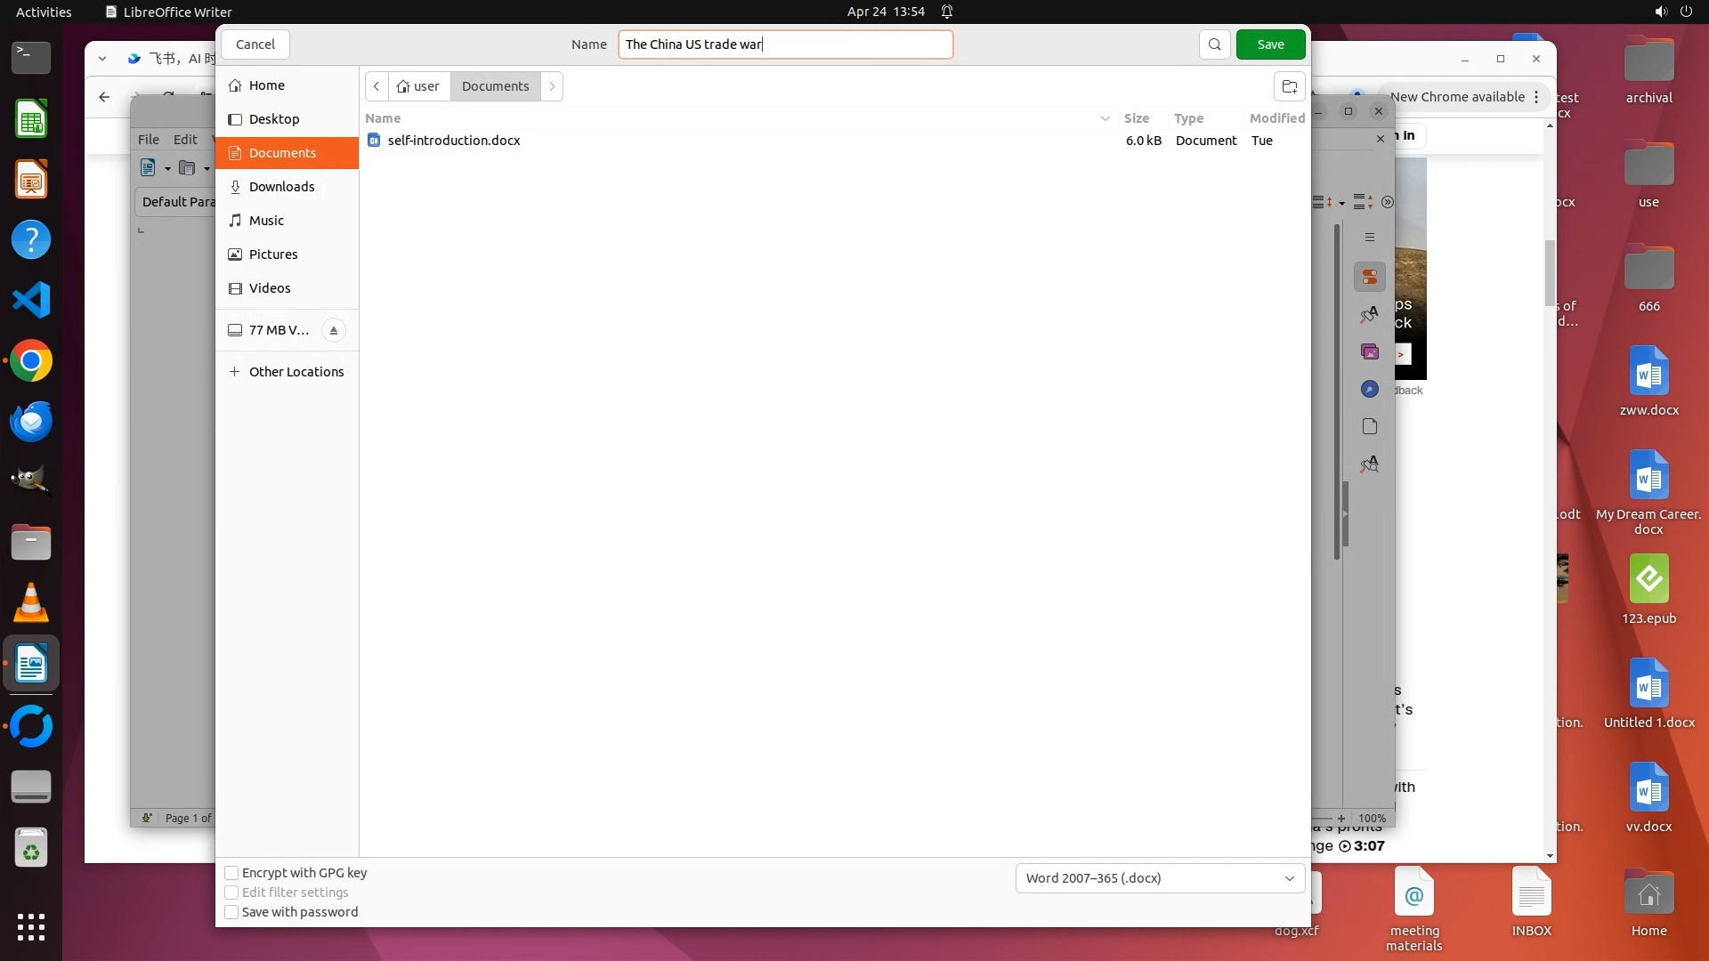Viewport: 1709px width, 961px height.
Task: Select the self-introduction.docx file
Action: [454, 141]
